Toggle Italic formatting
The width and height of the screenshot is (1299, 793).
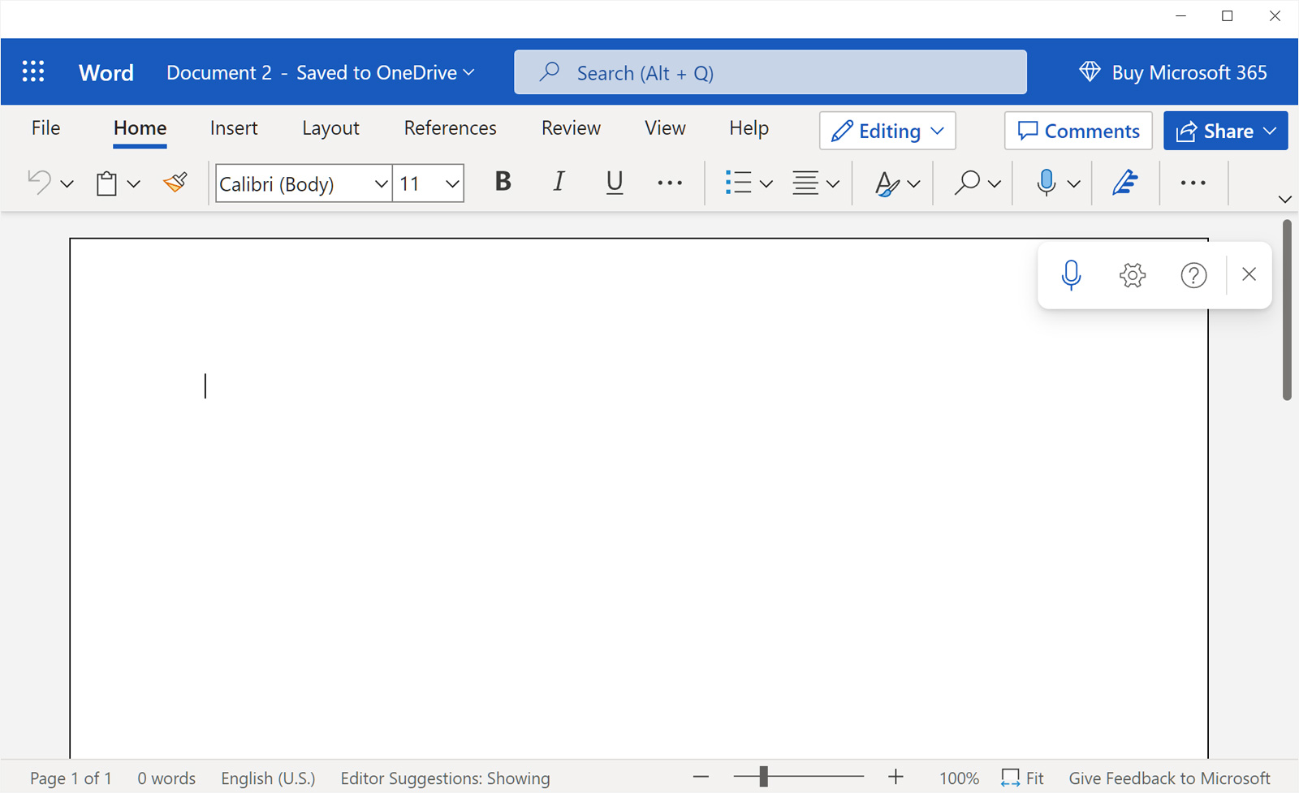(559, 182)
